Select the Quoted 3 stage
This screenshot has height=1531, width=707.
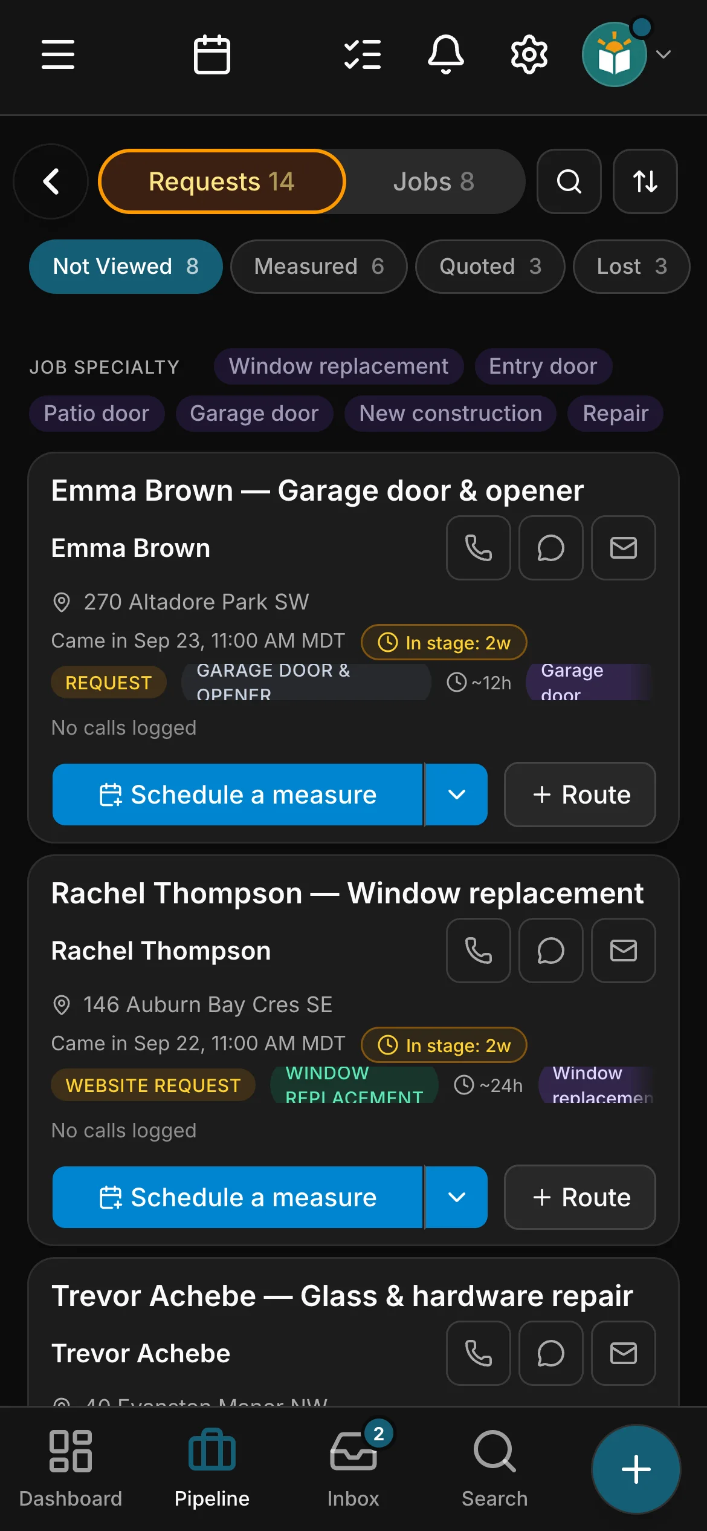[x=490, y=267]
